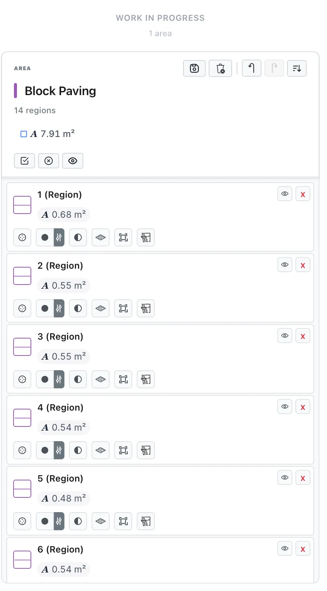The height and width of the screenshot is (591, 327).
Task: Select the 4 (Region) title
Action: [x=60, y=408]
